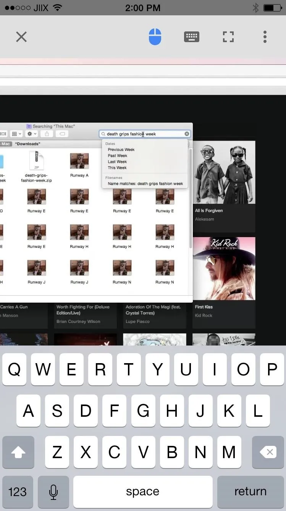Image resolution: width=286 pixels, height=511 pixels.
Task: Toggle the Shift key on the keyboard
Action: 18,452
